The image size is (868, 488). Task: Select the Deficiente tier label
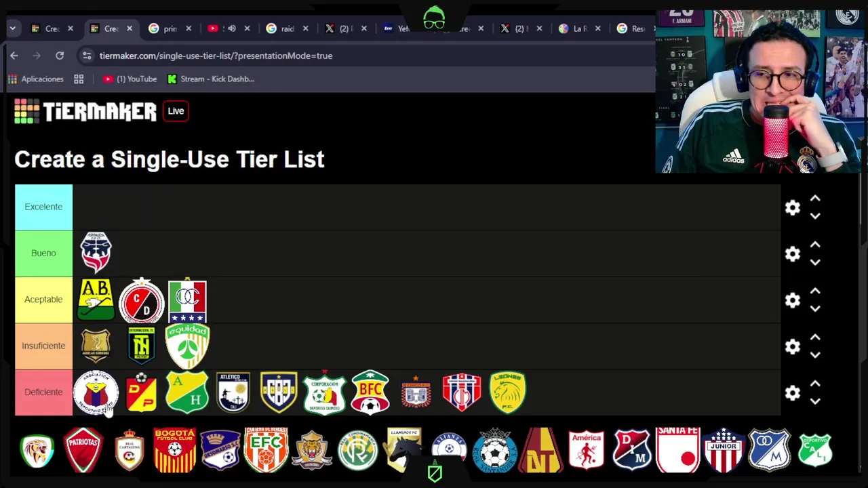tap(43, 392)
